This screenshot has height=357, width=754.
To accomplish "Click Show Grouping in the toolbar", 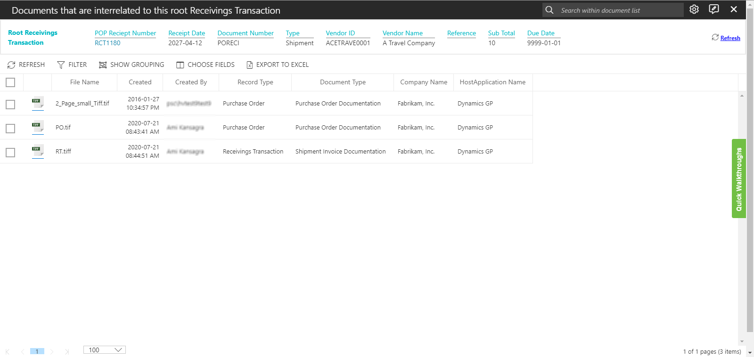I will (131, 65).
